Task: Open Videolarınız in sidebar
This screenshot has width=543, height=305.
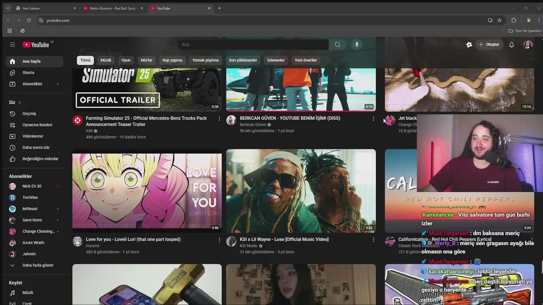Action: [34, 136]
